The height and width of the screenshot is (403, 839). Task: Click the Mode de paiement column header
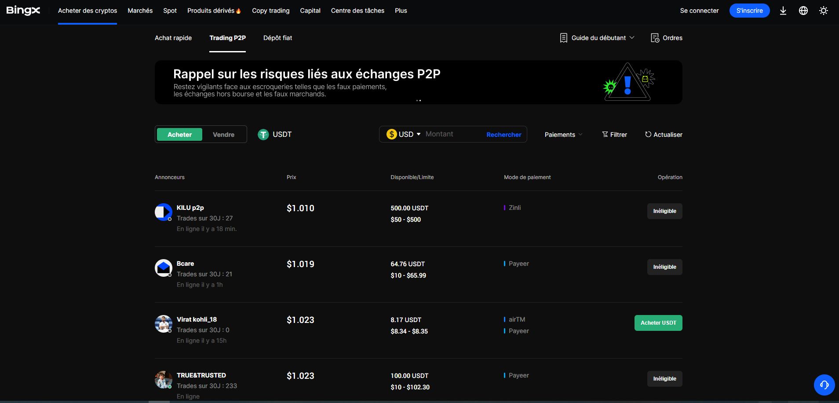tap(527, 177)
